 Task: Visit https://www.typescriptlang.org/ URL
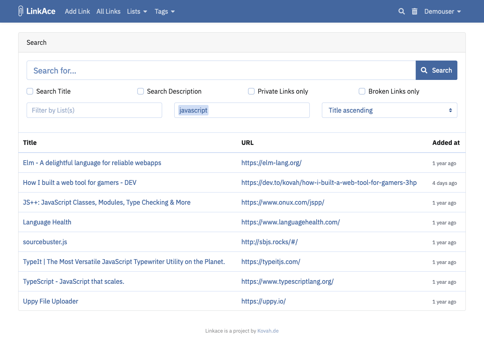pos(288,281)
